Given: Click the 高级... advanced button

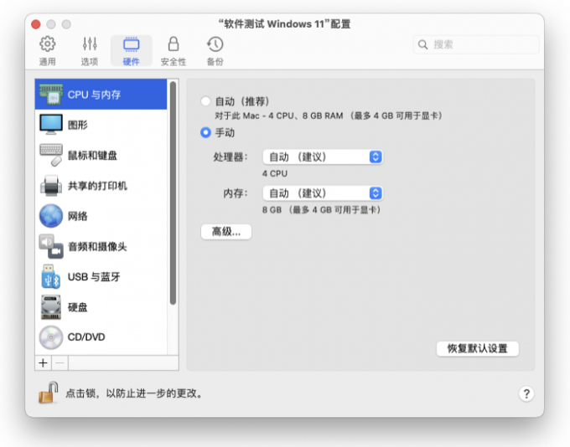Looking at the screenshot, I should (226, 232).
